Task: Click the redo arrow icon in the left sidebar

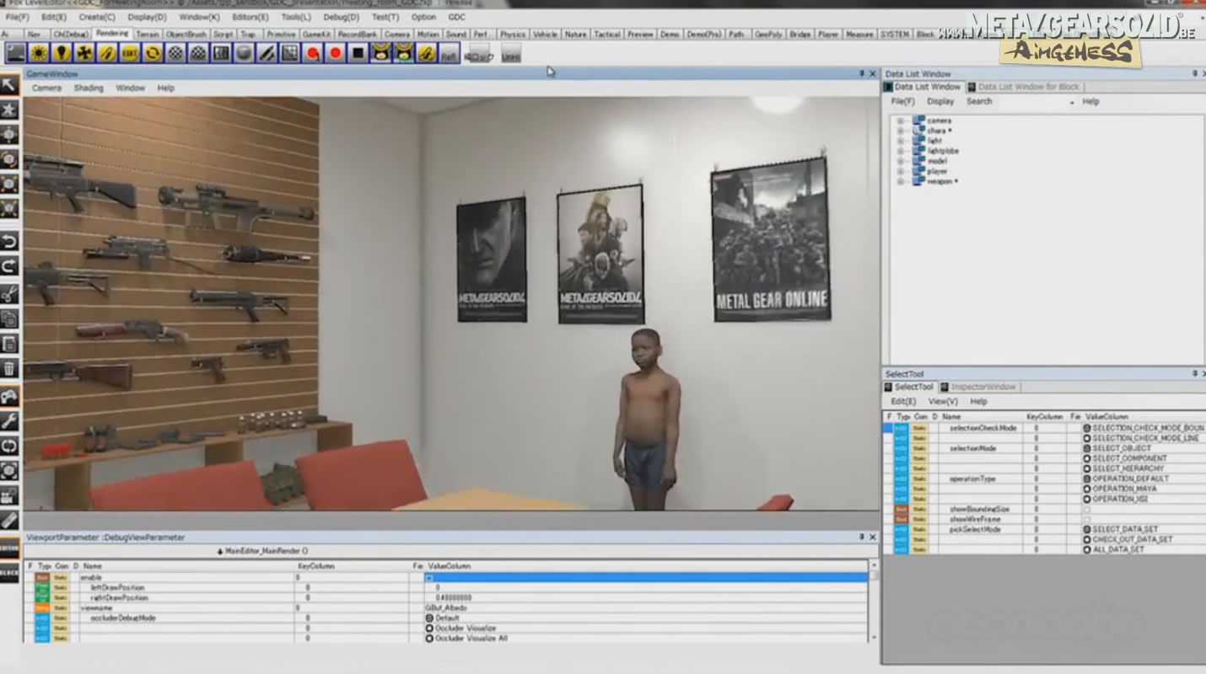Action: point(9,267)
